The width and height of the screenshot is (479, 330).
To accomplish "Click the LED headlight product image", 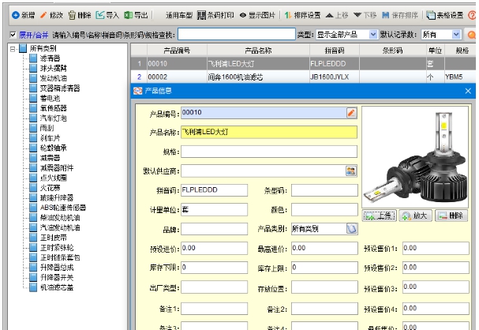I will pos(415,157).
